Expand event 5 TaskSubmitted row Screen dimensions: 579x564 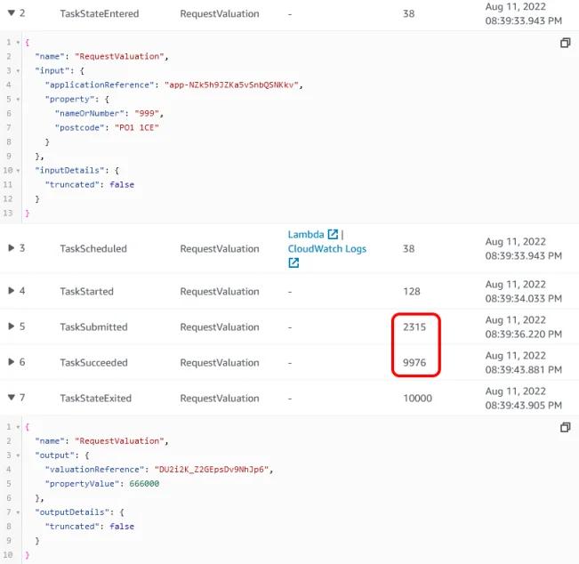11,326
